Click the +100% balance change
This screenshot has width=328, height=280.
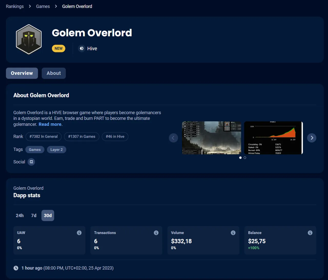(254, 248)
